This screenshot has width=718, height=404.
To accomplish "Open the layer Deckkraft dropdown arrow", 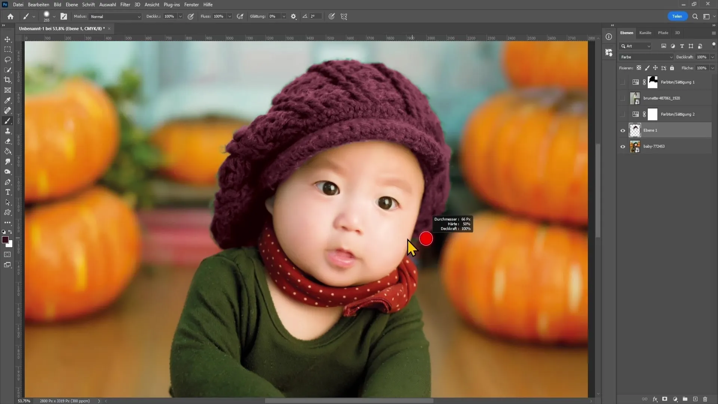I will click(712, 57).
